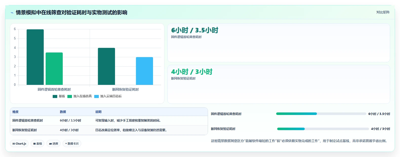This screenshot has width=400, height=157.
Task: Click the progress row label 固件逻辑首轮筛查耗时
Action: [226, 114]
